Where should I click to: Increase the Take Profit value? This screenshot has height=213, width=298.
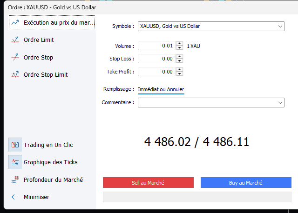pos(179,69)
